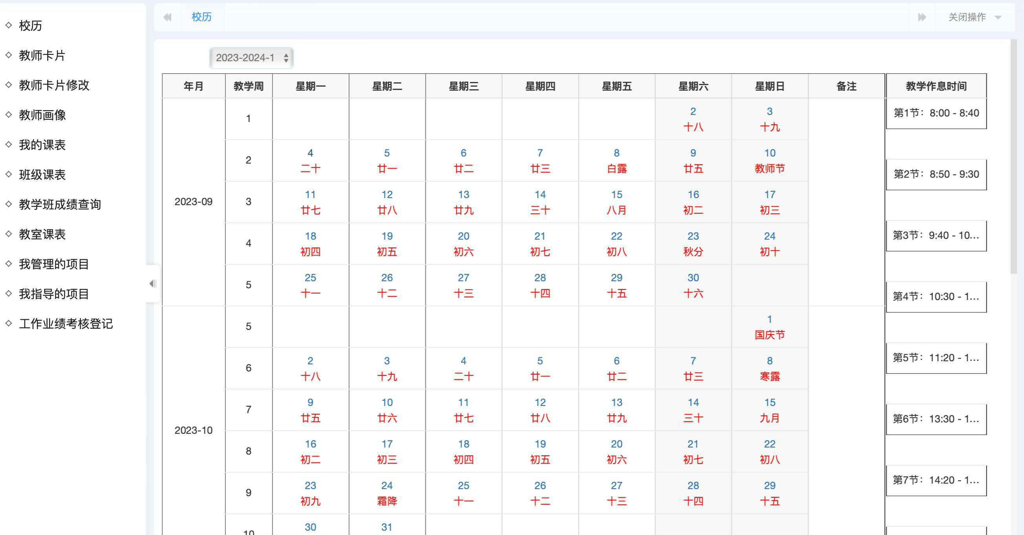Click teaching week 9 cell
The height and width of the screenshot is (535, 1024).
click(x=249, y=493)
